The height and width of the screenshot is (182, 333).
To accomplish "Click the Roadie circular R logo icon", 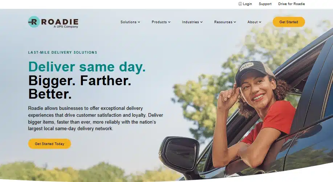I will (34, 22).
